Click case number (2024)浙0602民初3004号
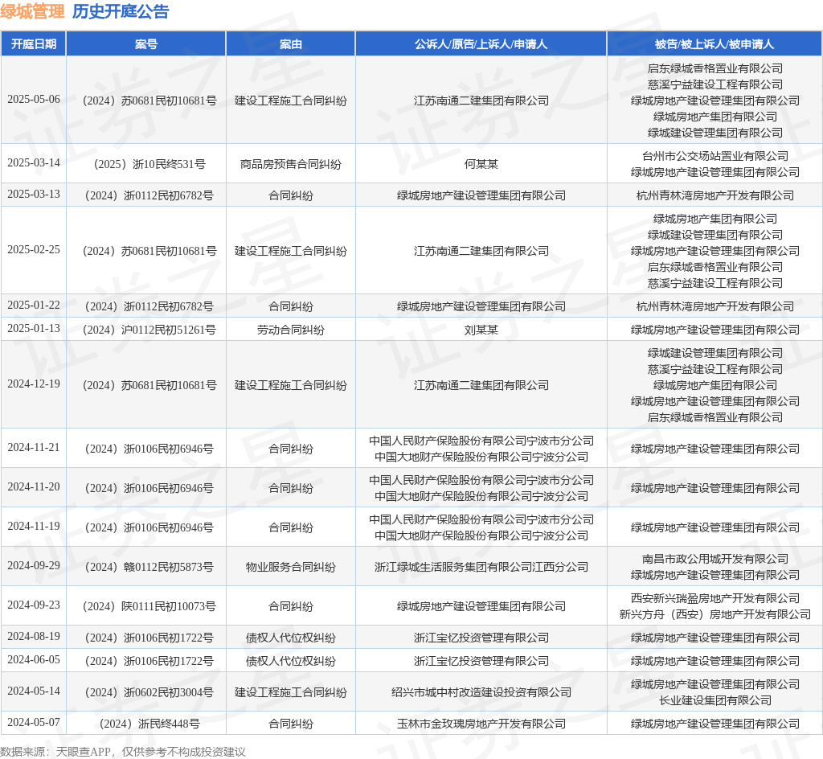 pyautogui.click(x=149, y=692)
